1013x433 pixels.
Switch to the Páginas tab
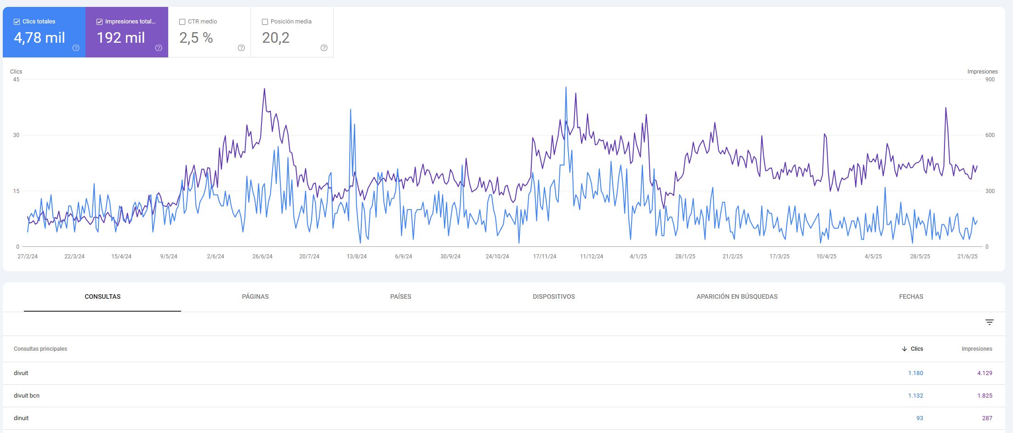click(x=255, y=296)
